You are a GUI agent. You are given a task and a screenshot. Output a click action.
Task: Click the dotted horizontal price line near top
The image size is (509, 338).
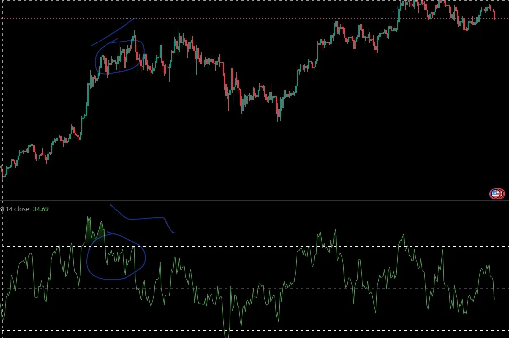[254, 18]
